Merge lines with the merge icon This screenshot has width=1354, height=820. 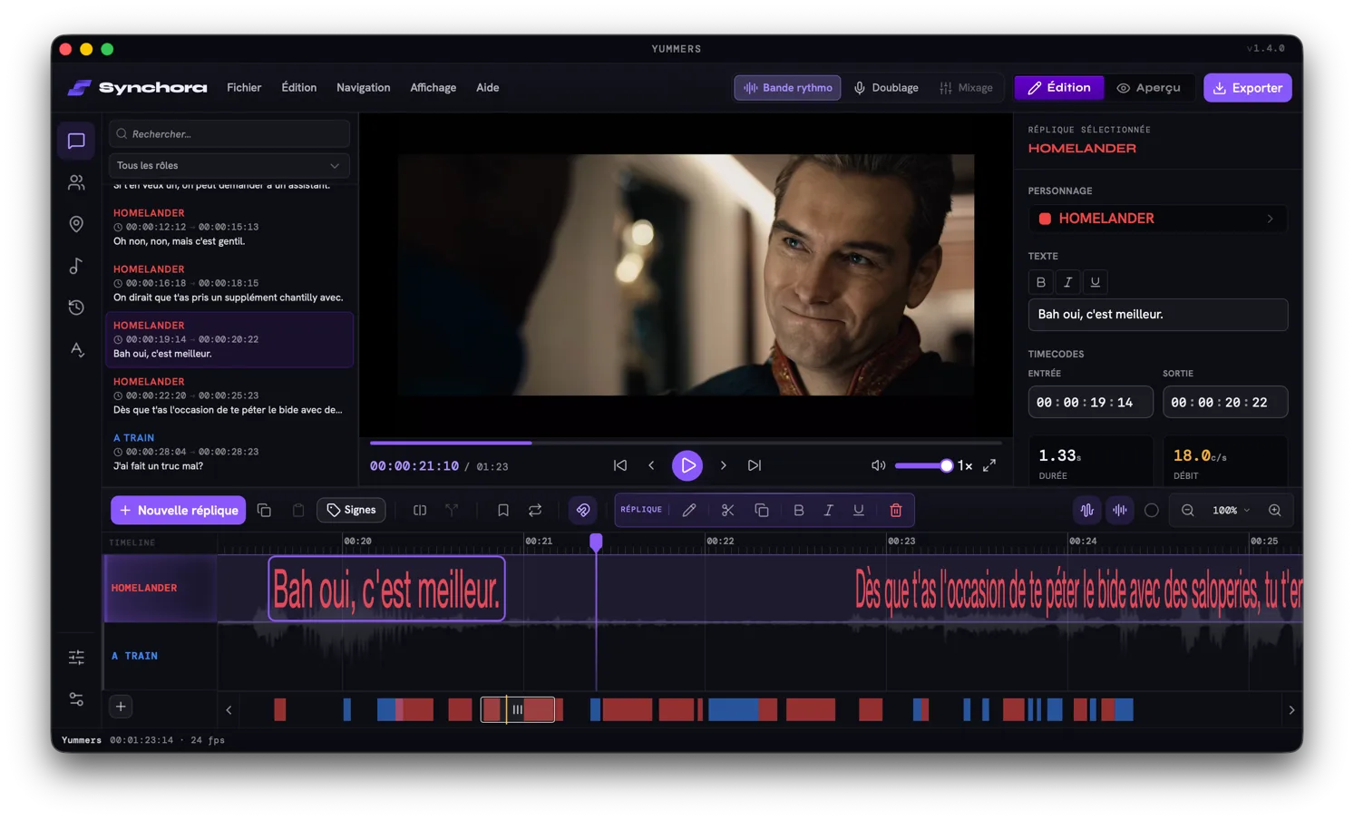[452, 511]
